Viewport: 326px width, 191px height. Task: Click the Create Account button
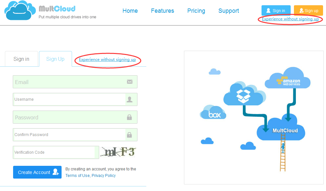point(37,172)
